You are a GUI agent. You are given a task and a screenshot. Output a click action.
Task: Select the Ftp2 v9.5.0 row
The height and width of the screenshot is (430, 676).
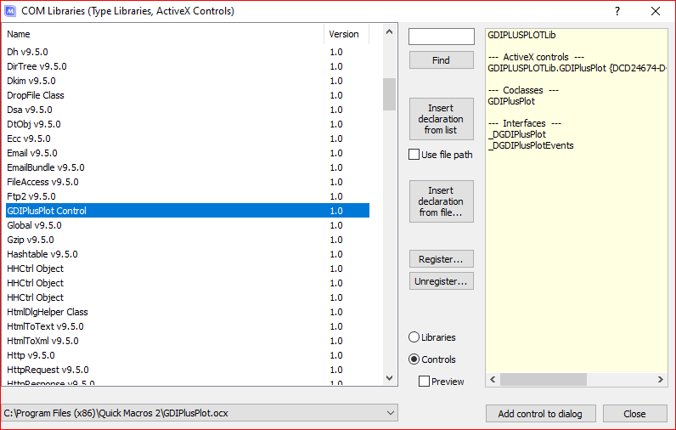pos(188,196)
